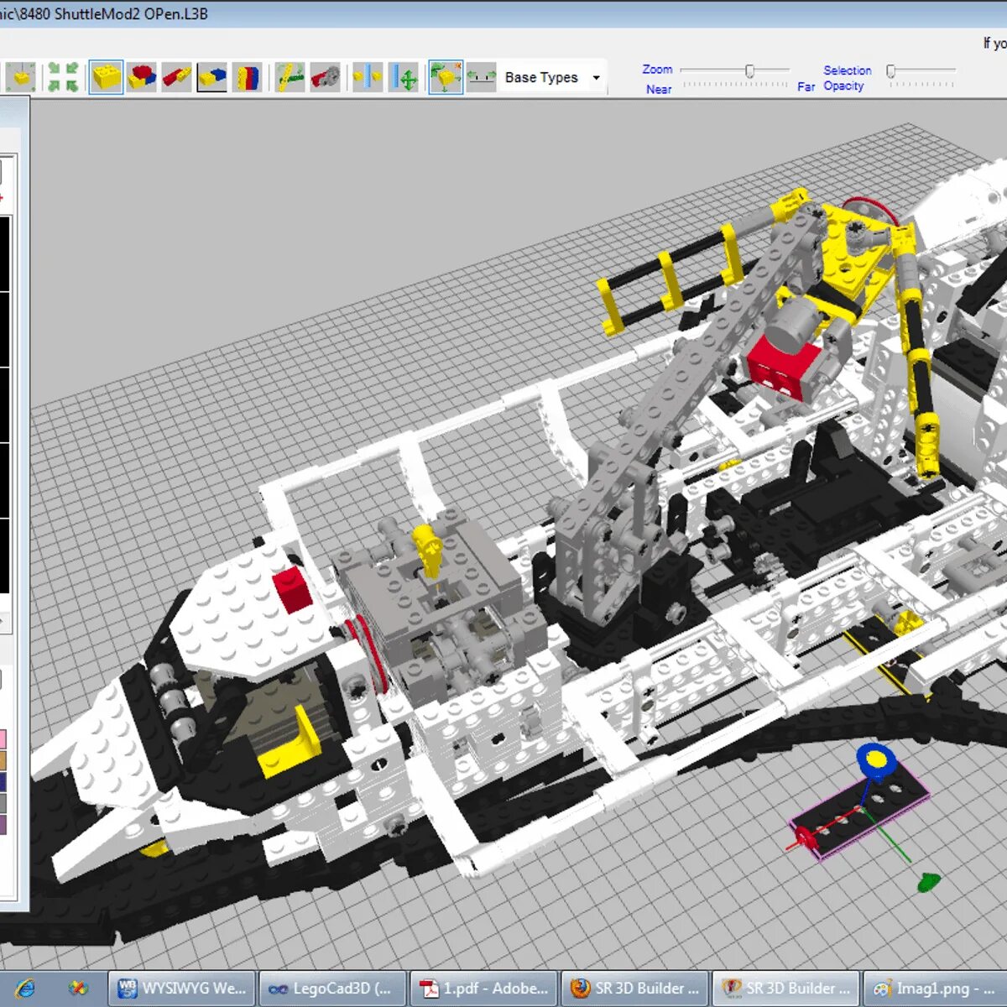The width and height of the screenshot is (1007, 1007).
Task: Click the red and yellow connected bricks icon
Action: pos(176,77)
